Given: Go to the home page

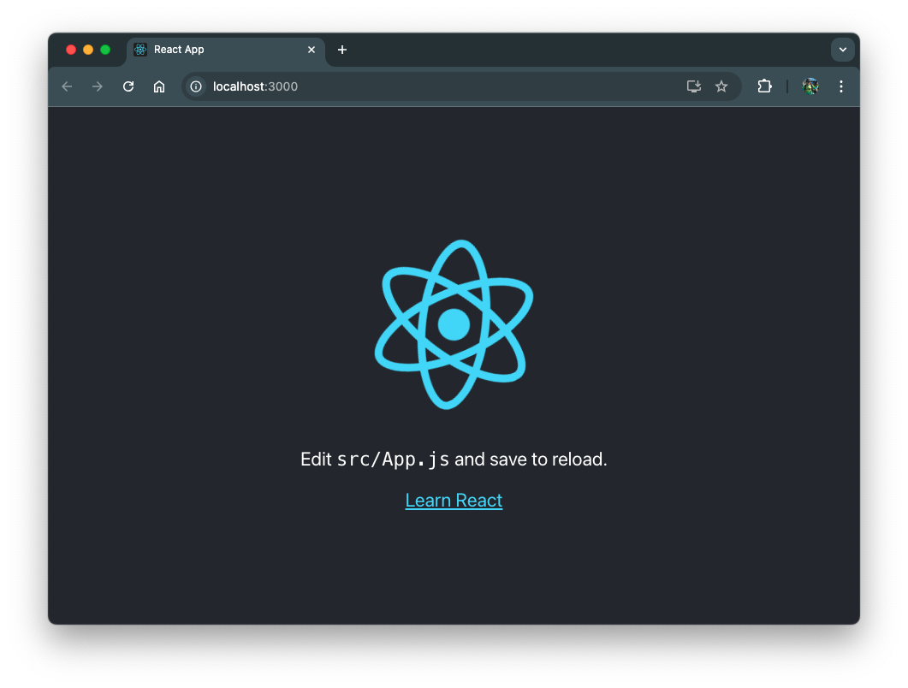Looking at the screenshot, I should pos(159,86).
